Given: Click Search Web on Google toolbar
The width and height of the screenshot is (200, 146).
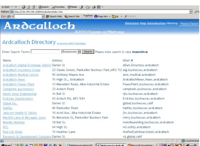Looking at the screenshot, I should (x=54, y=16).
